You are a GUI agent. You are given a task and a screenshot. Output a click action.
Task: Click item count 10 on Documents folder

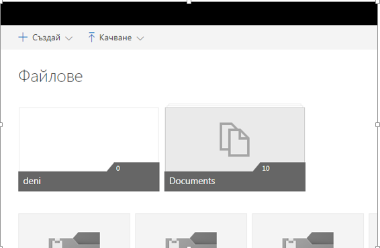[266, 168]
